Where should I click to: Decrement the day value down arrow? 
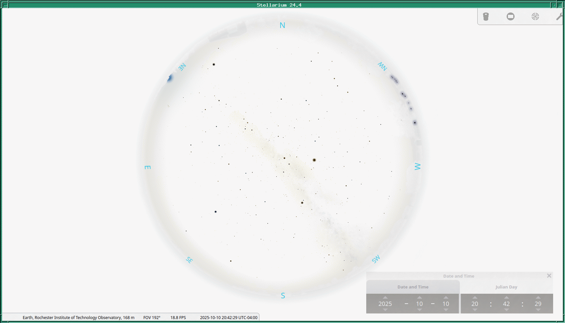tap(446, 310)
